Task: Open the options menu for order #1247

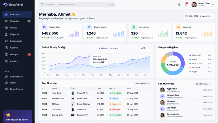Action: coord(149,98)
